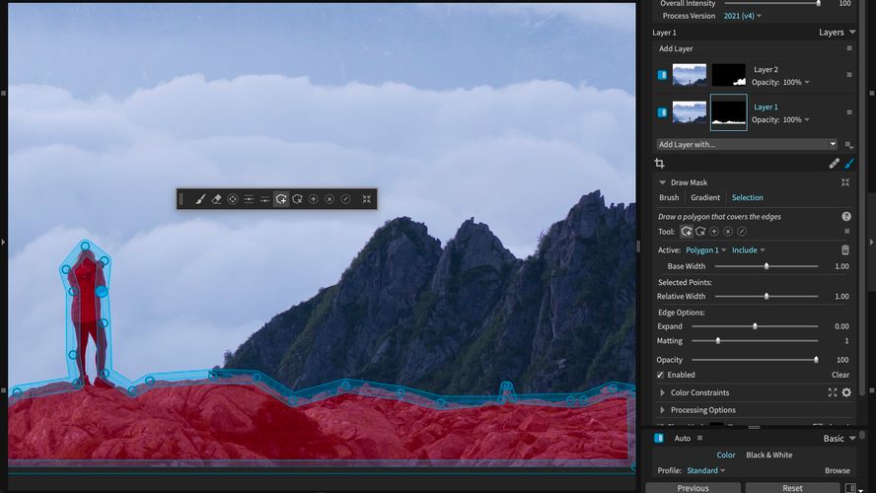The image size is (876, 493).
Task: Open the Include mode dropdown
Action: pos(748,250)
